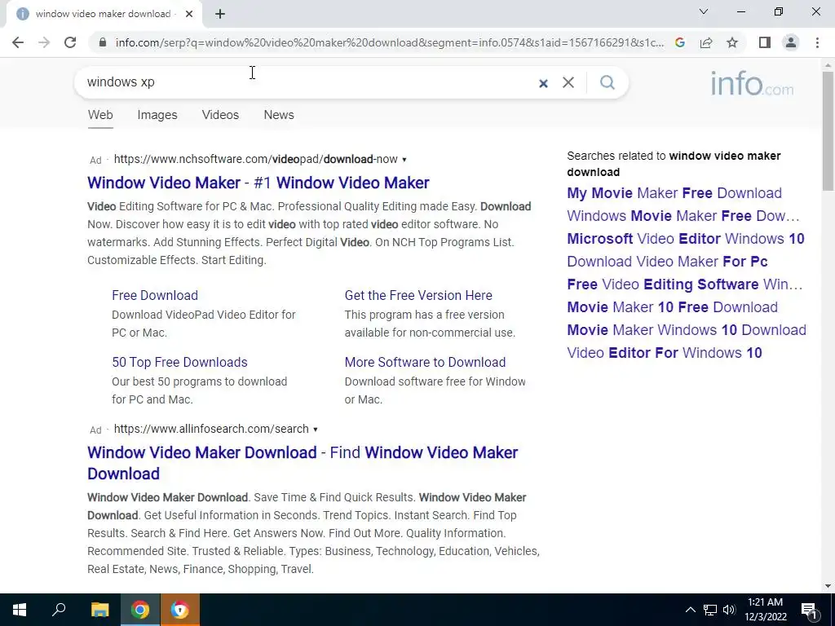Screen dimensions: 835x626
Task: Open Get the Free Version Here link
Action: 418,295
